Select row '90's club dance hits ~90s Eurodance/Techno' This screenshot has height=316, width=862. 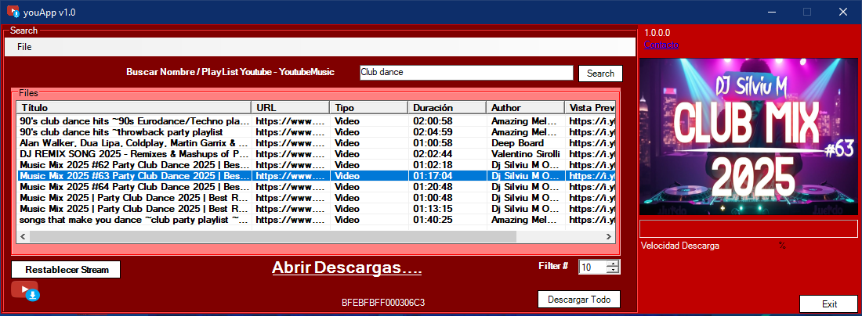tap(316, 121)
